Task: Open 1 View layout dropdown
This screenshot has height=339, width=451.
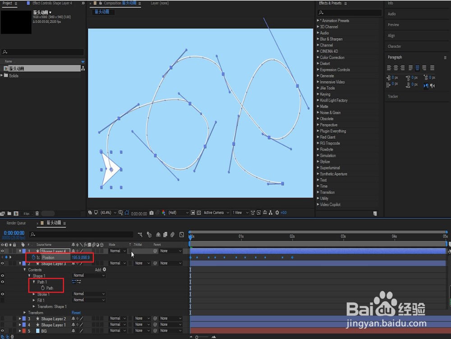Action: pos(240,213)
